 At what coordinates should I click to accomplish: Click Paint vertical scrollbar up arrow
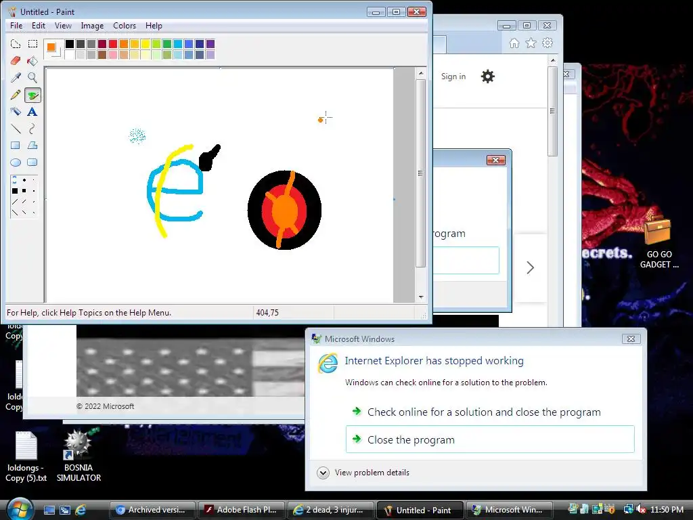tap(421, 73)
